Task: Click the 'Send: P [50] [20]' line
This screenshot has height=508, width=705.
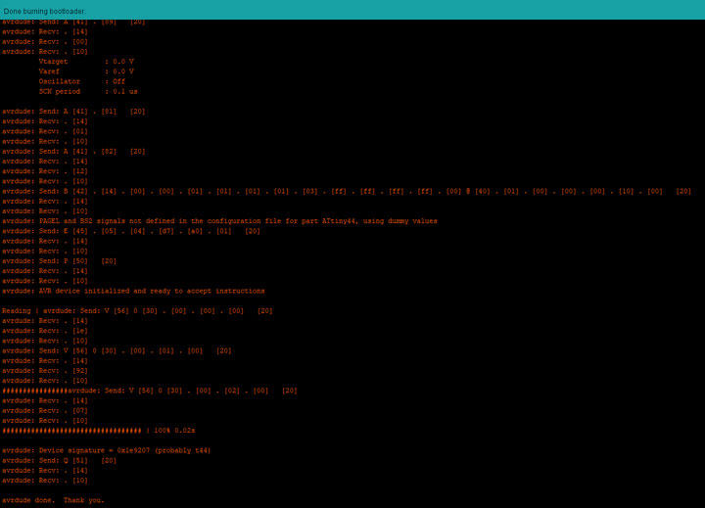Action: [60, 260]
